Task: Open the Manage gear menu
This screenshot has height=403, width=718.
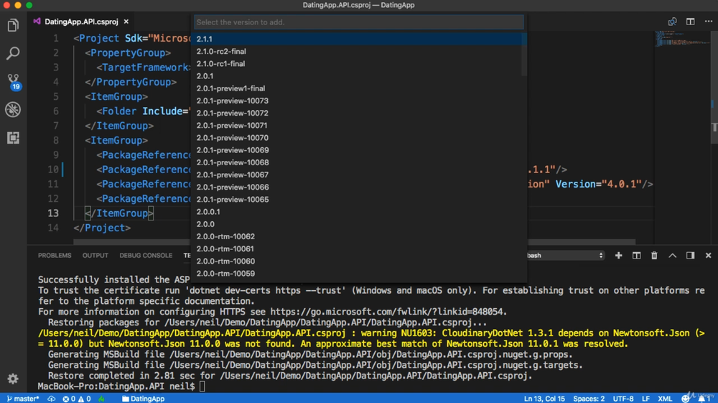Action: tap(13, 379)
